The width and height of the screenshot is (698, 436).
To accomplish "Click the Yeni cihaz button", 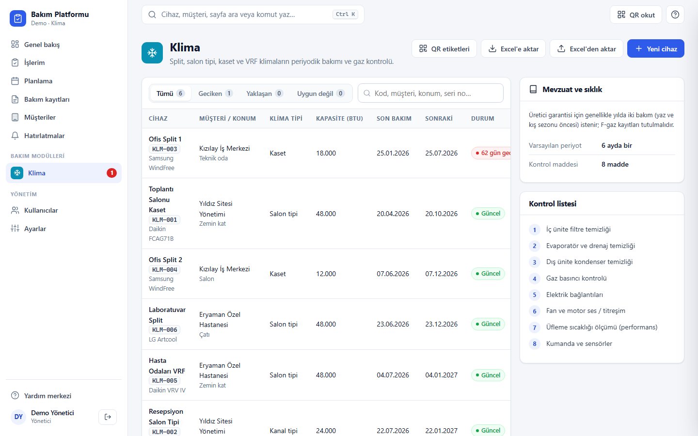I will 655,48.
